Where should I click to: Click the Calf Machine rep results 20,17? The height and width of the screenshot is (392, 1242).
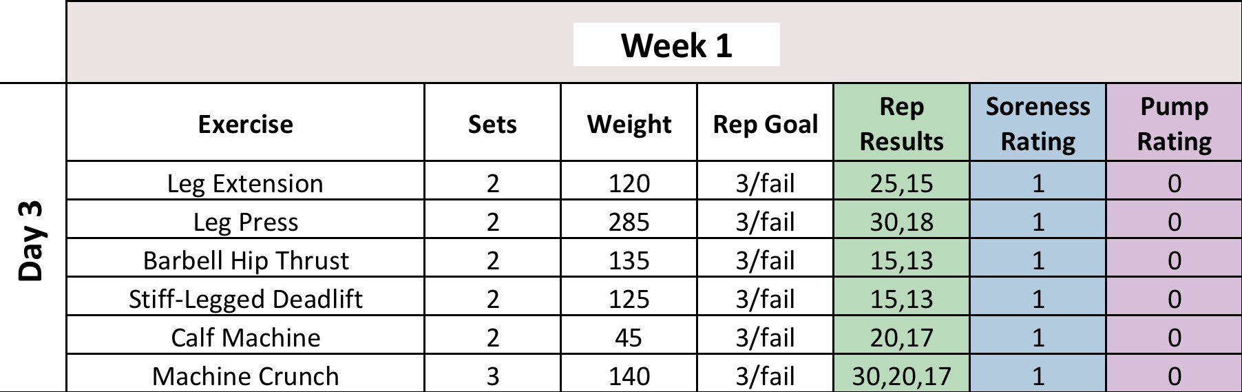901,338
